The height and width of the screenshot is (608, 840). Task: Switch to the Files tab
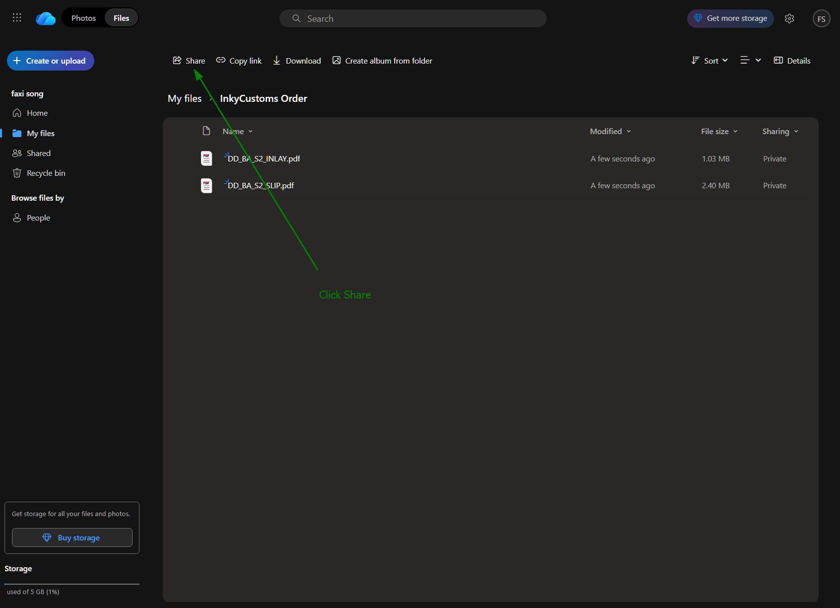click(x=121, y=18)
